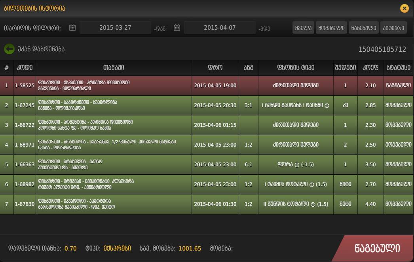Click the ფსონის ტიპი column header
This screenshot has height=262, width=414.
click(296, 68)
